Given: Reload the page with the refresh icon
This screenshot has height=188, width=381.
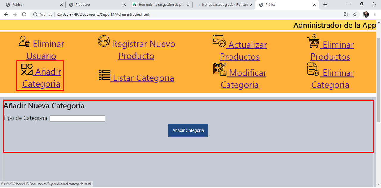Looking at the screenshot, I should coord(24,14).
